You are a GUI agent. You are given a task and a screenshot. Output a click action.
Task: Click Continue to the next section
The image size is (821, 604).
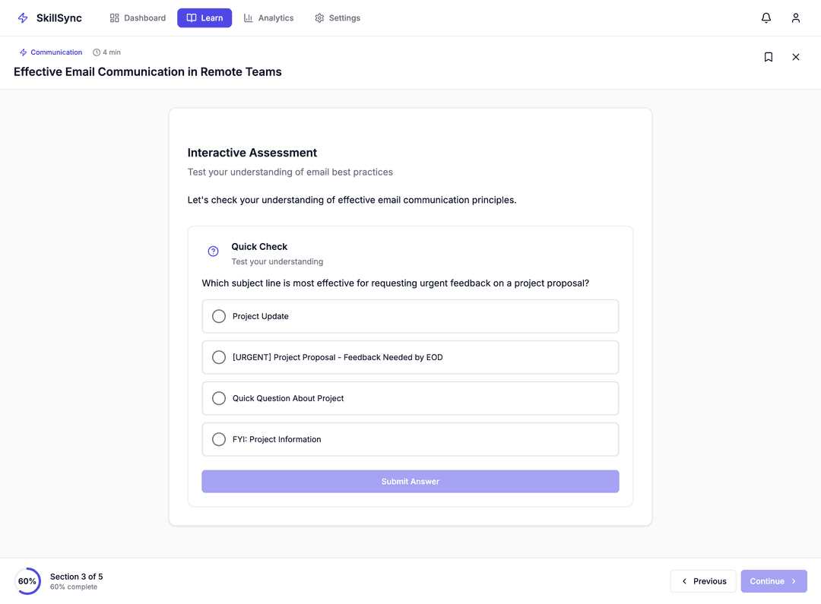pos(774,581)
